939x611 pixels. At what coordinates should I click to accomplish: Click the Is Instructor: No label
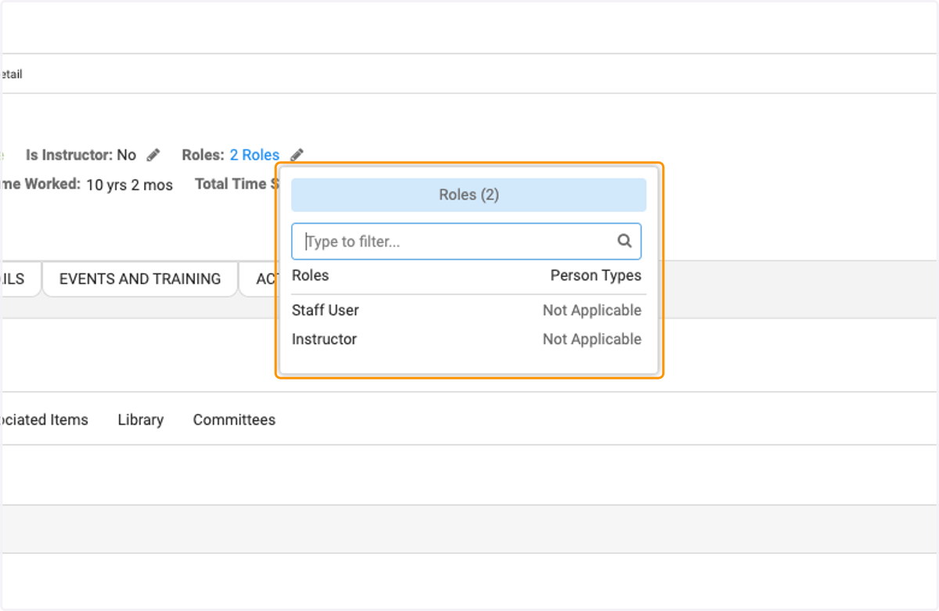pos(81,155)
